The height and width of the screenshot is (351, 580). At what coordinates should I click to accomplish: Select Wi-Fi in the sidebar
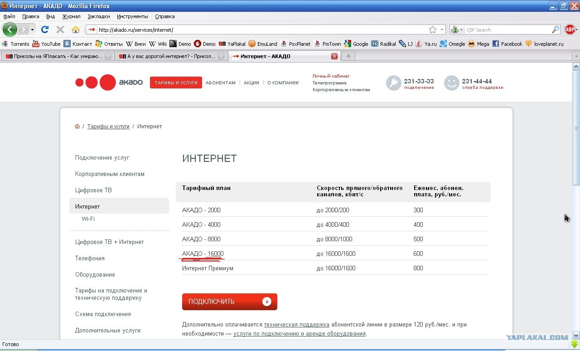point(88,219)
